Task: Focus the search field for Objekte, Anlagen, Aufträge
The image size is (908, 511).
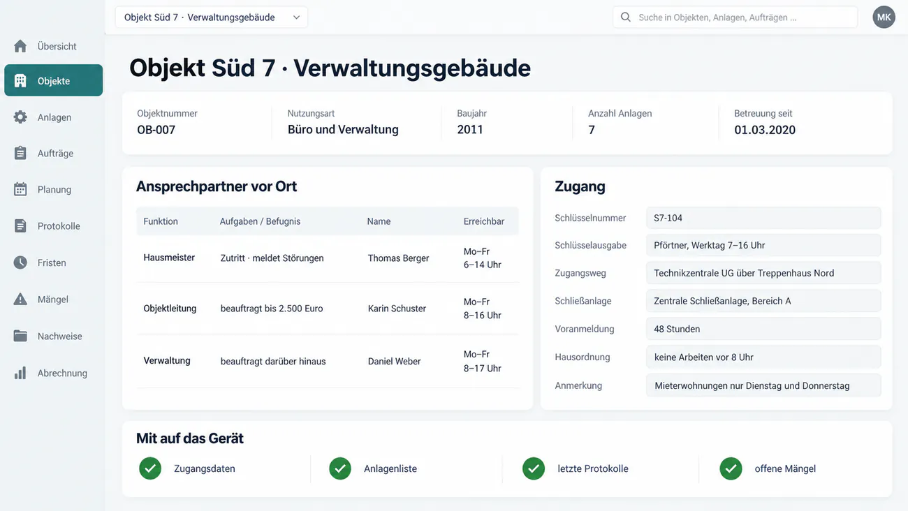Action: point(735,17)
